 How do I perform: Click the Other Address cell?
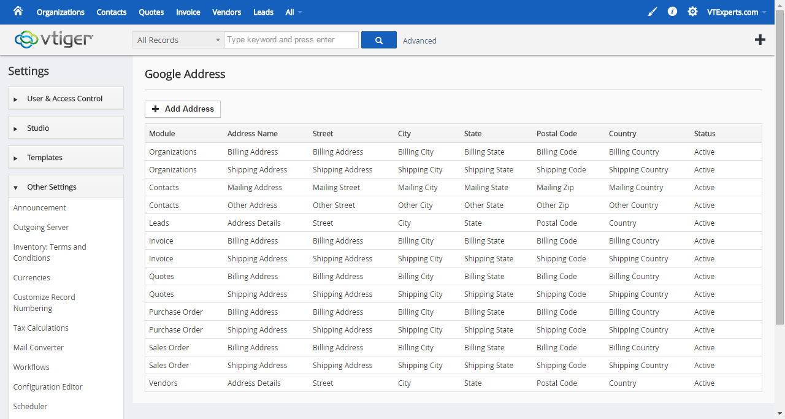point(252,205)
